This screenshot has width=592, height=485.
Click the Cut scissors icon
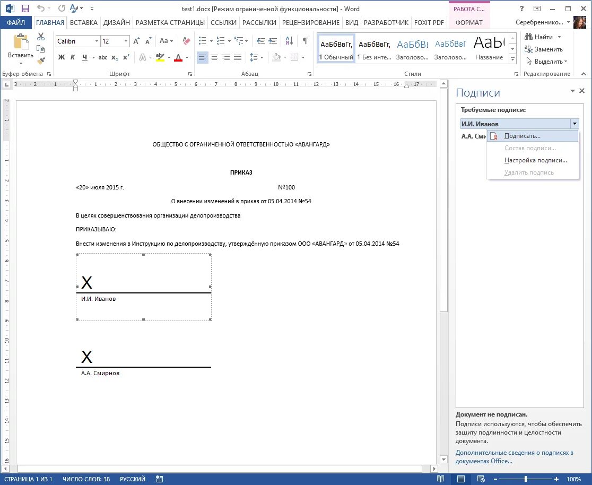(x=41, y=37)
